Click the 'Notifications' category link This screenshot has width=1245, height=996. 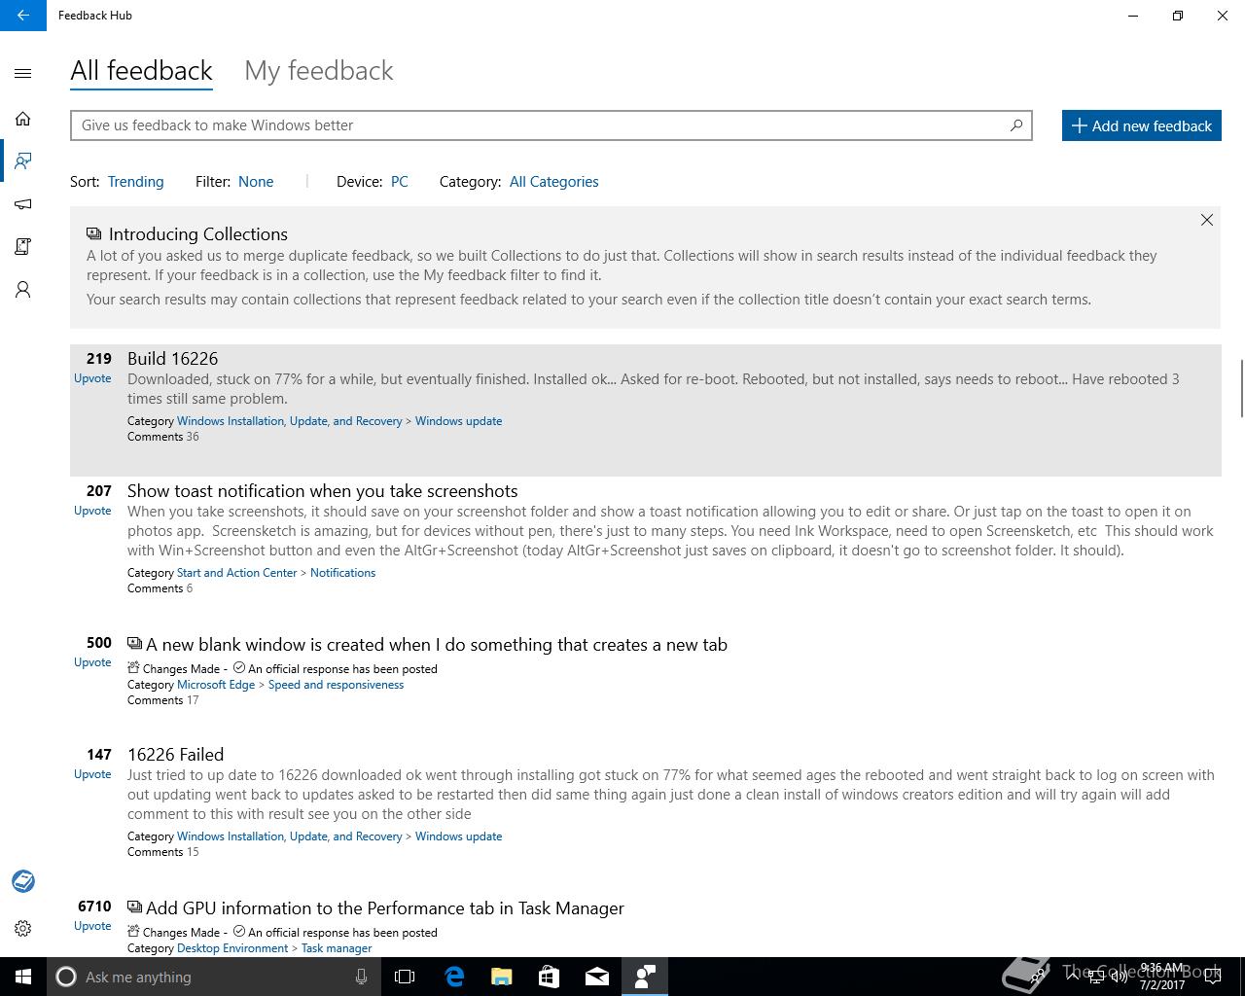tap(342, 573)
